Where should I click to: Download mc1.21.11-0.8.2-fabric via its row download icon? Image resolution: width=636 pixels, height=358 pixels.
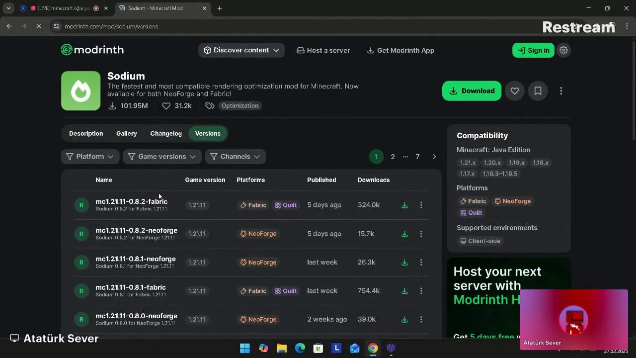point(404,205)
